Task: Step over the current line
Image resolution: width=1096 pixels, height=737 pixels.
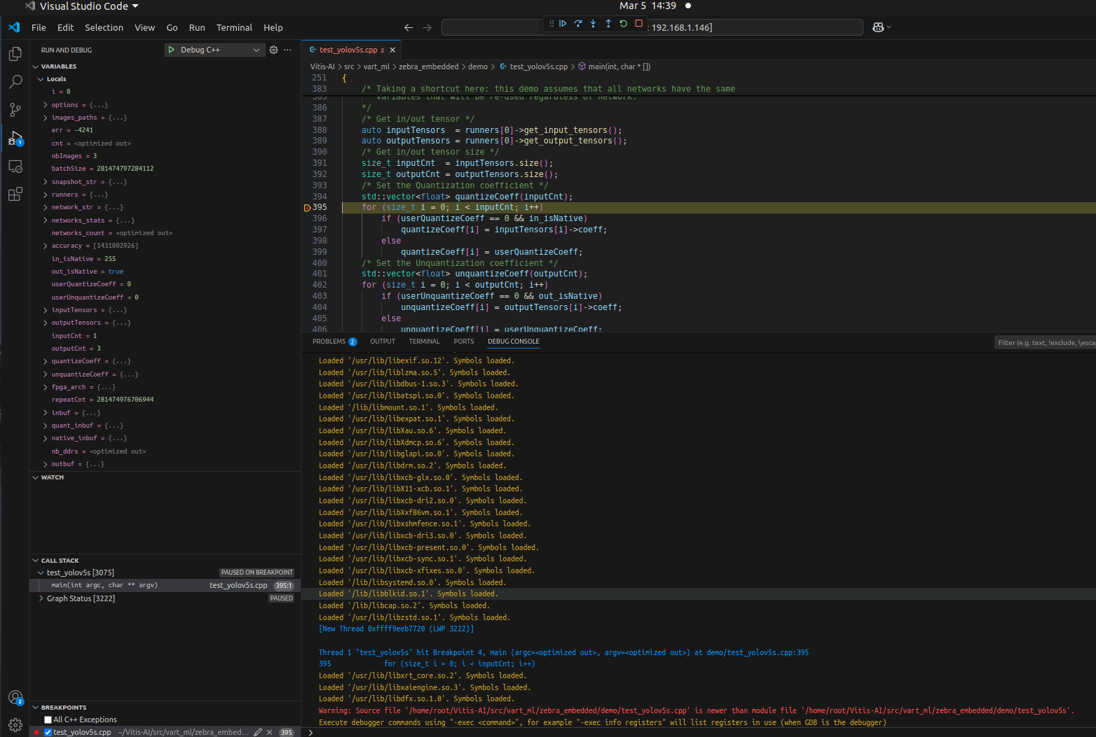Action: [x=578, y=24]
